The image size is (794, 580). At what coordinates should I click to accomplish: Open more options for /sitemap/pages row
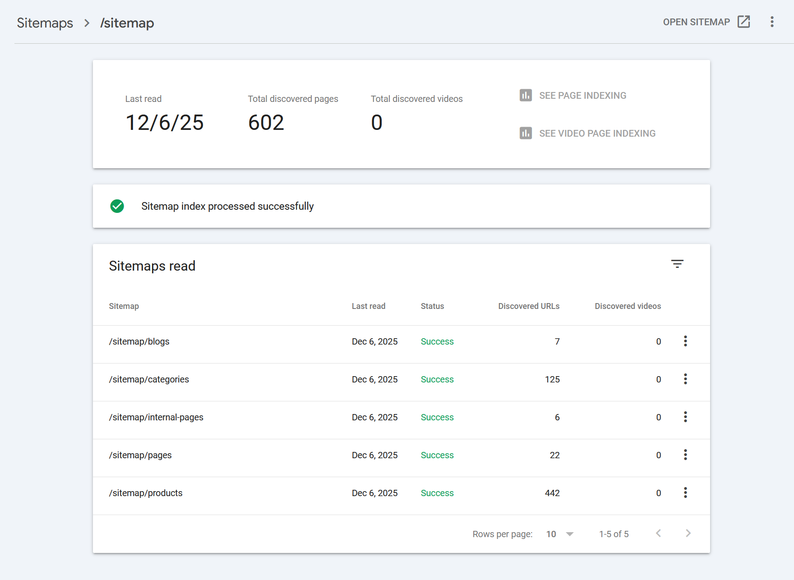(x=685, y=455)
